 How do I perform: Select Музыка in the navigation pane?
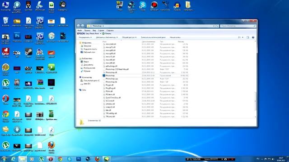[x=87, y=71]
